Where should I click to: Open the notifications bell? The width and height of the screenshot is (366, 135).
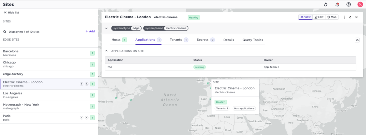click(337, 4)
